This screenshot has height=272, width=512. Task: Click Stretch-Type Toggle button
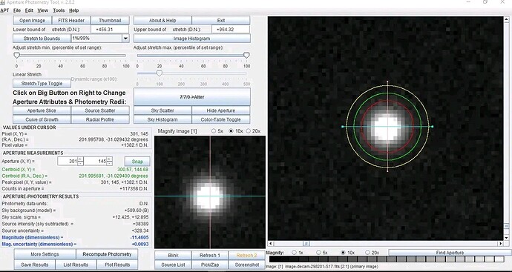tap(42, 84)
